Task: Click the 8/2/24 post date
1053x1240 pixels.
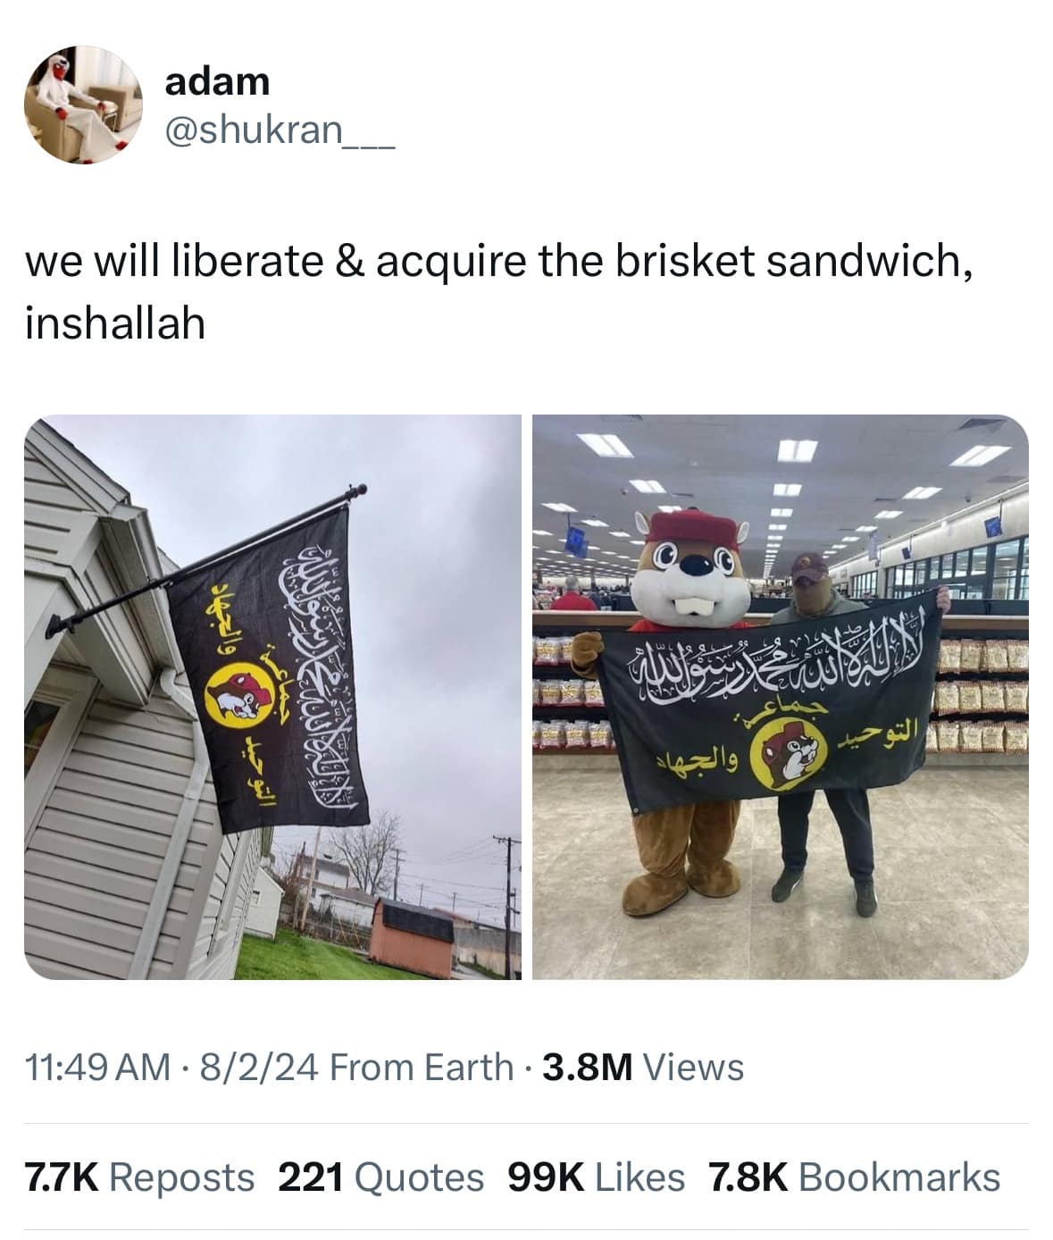Action: pos(260,1067)
